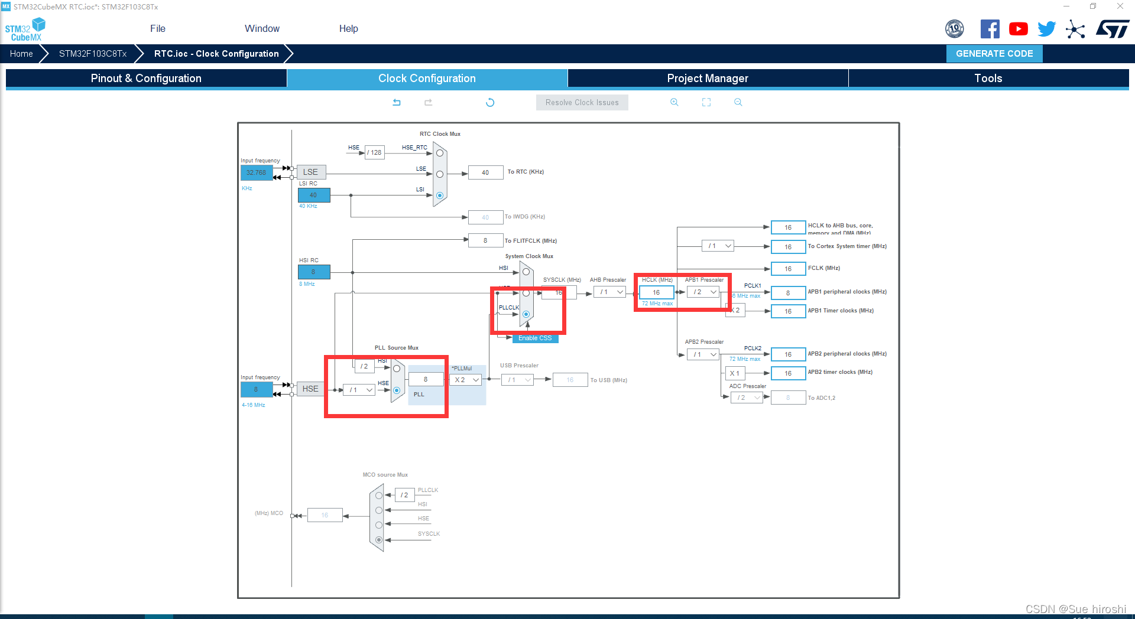Screen dimensions: 1135x619
Task: Click the LSI RC 40 KHz box
Action: click(314, 195)
